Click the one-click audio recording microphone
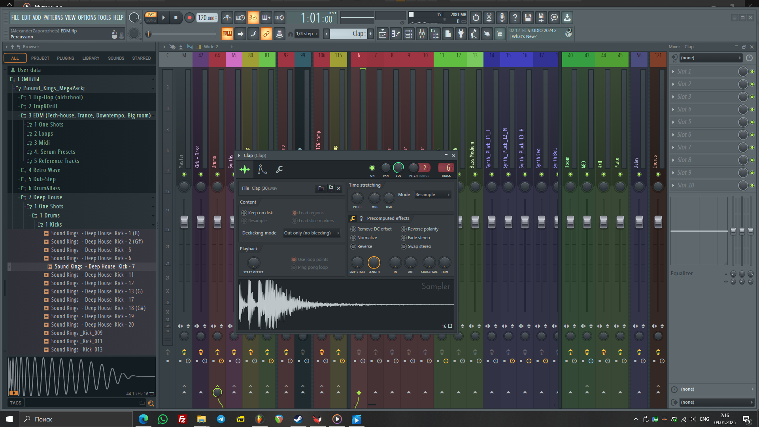The height and width of the screenshot is (427, 759). coord(502,17)
